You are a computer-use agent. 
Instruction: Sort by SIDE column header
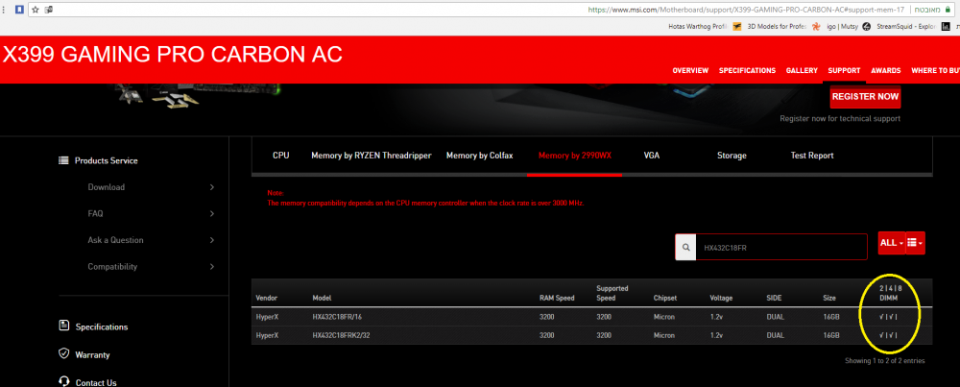point(774,299)
